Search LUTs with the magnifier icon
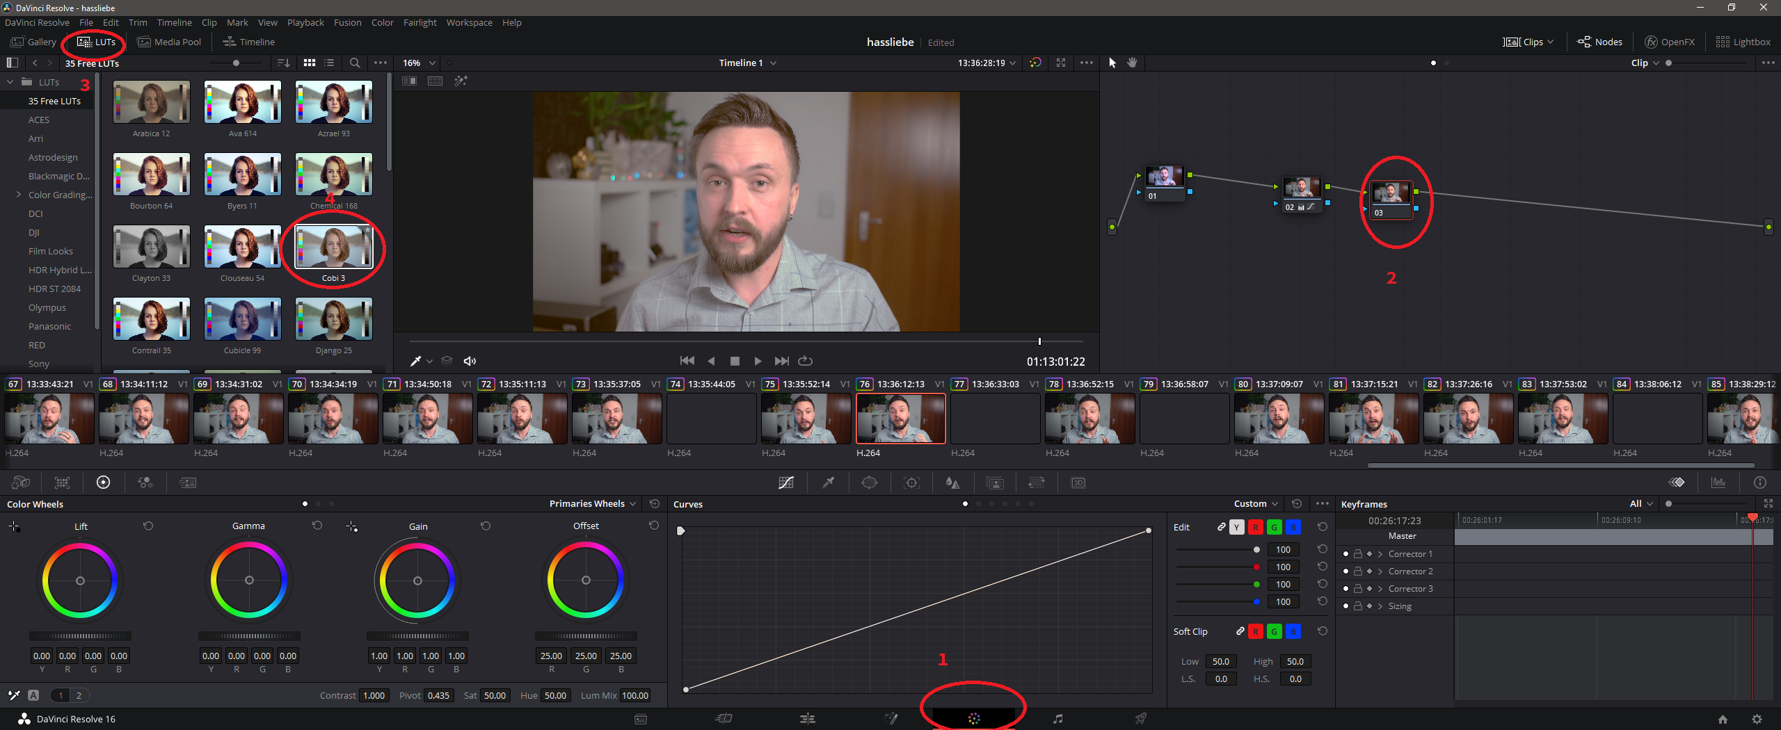1781x730 pixels. (355, 63)
